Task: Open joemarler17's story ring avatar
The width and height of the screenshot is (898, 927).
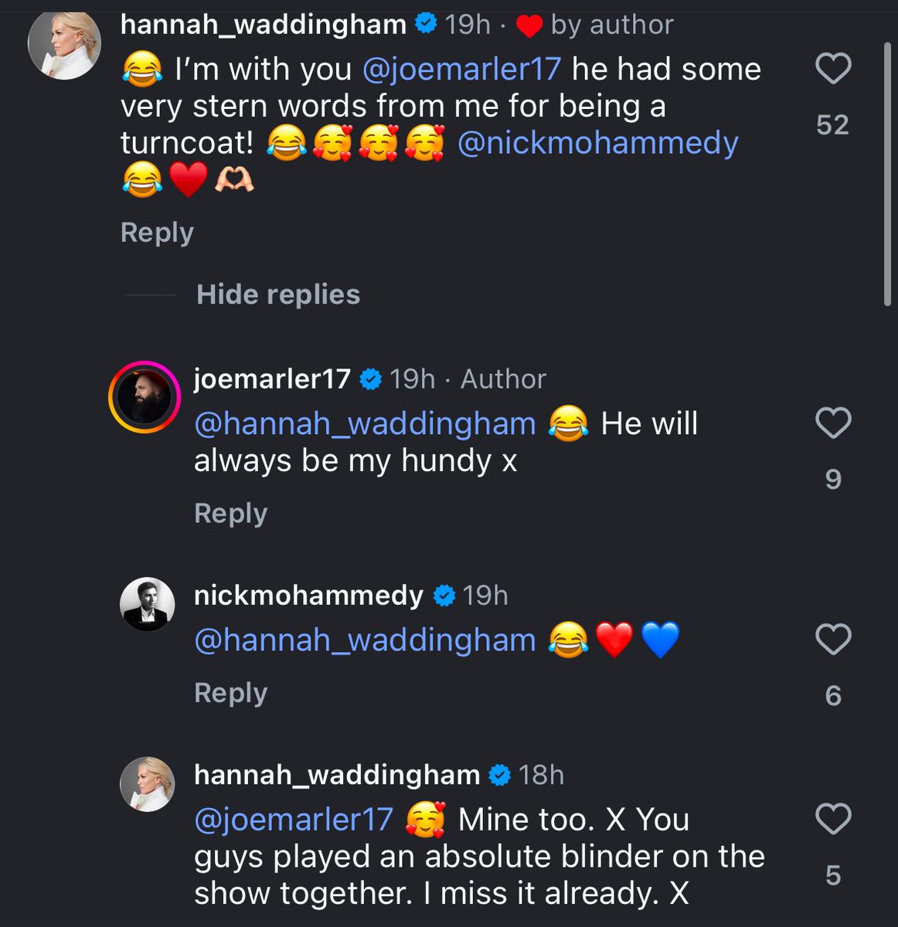Action: click(x=145, y=397)
